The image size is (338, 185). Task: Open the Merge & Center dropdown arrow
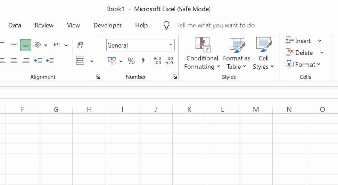click(92, 61)
